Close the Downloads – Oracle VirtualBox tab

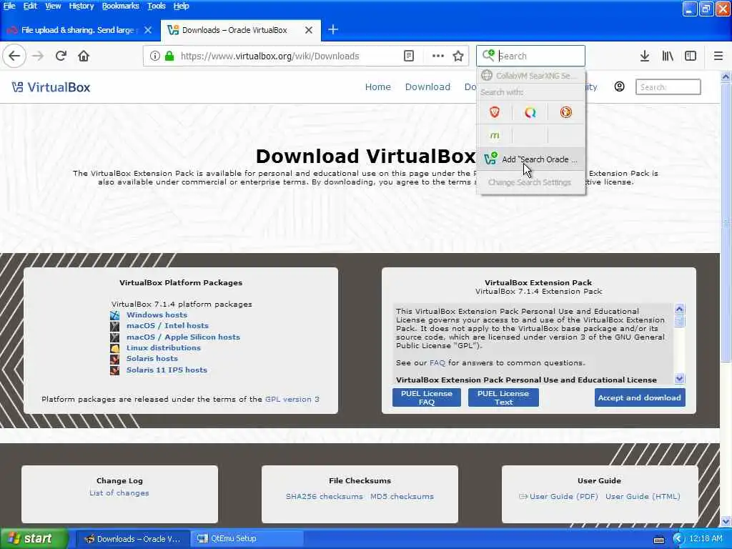(x=309, y=30)
